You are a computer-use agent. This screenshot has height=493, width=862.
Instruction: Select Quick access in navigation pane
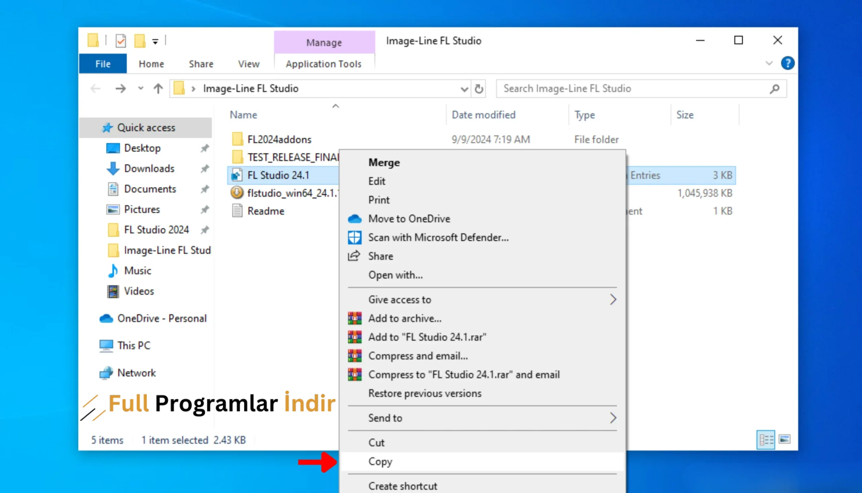tap(146, 128)
